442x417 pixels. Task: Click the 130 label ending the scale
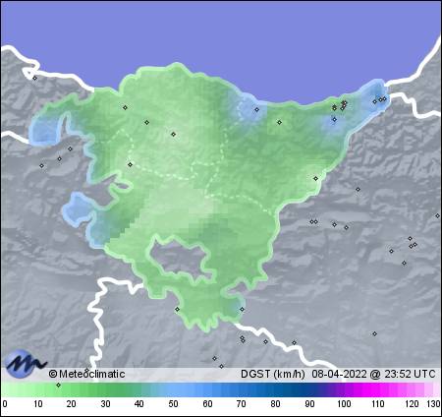point(433,403)
